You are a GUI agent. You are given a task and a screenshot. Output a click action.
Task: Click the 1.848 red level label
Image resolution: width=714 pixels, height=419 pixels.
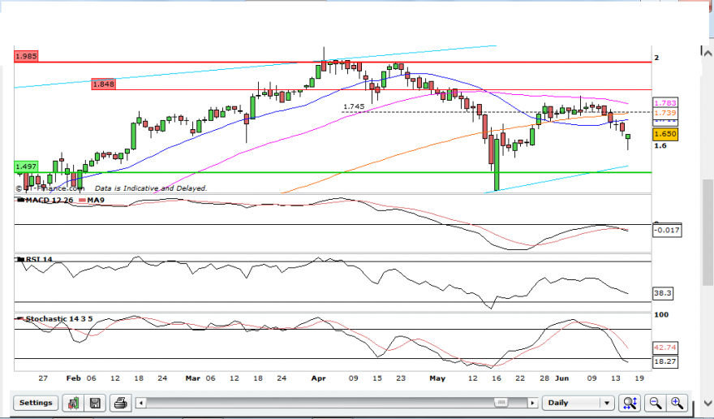pyautogui.click(x=103, y=84)
